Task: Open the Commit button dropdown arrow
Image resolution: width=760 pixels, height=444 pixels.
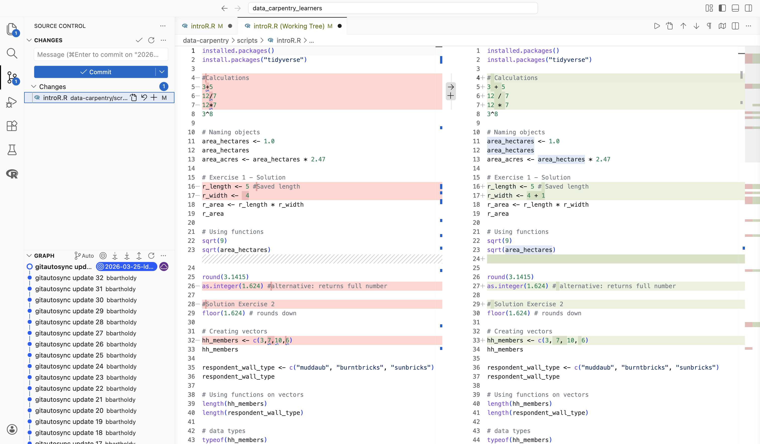Action: tap(162, 72)
